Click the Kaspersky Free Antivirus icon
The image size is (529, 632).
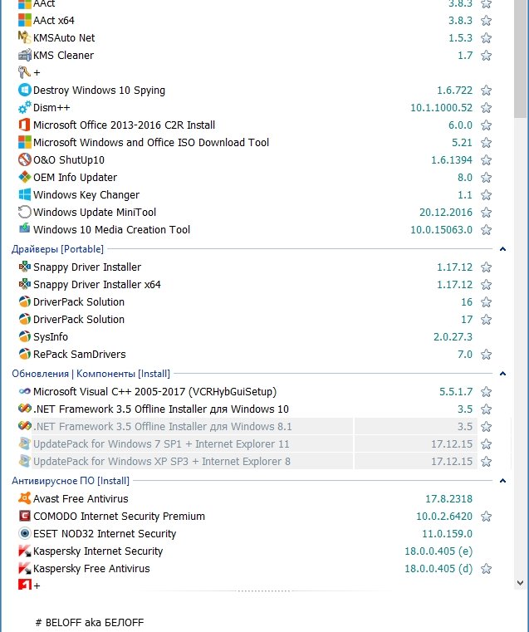[x=25, y=568]
